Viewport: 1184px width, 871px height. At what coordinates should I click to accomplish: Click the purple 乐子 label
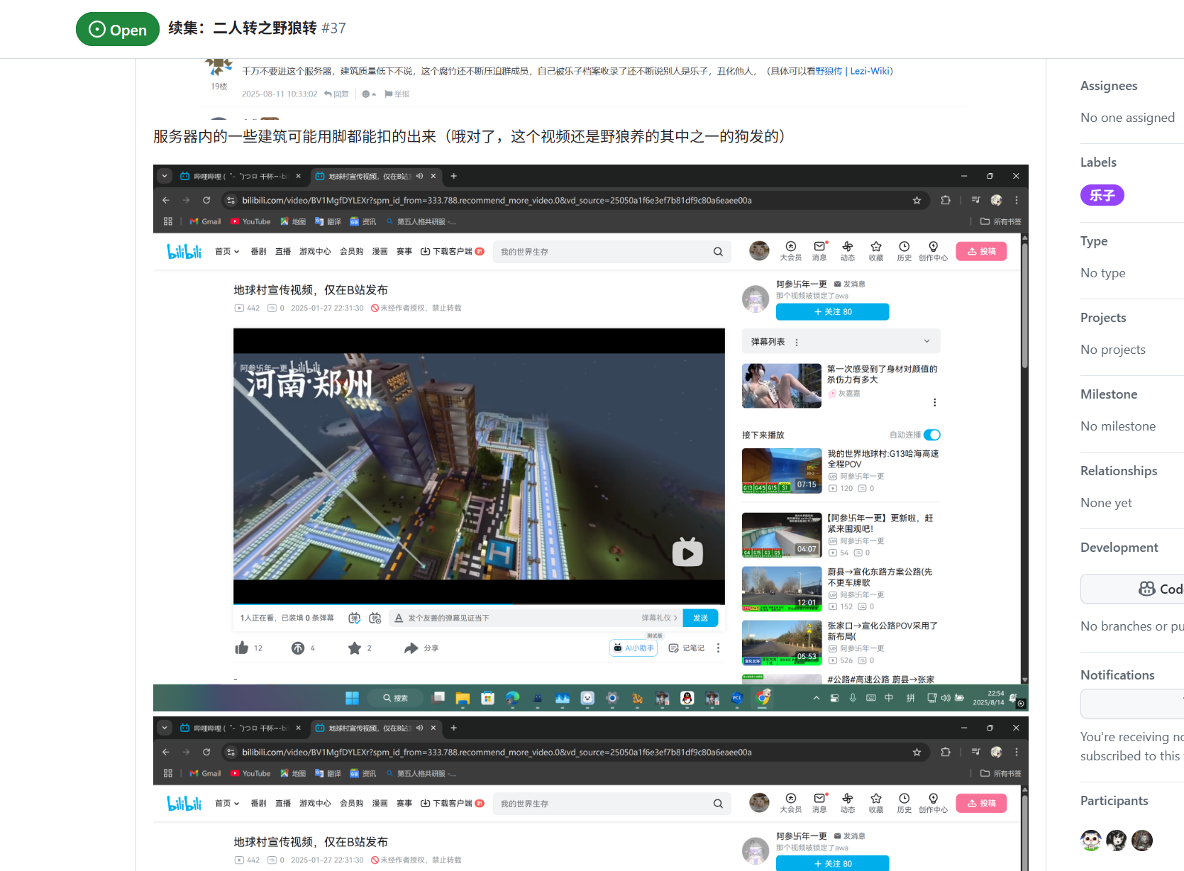click(x=1102, y=195)
